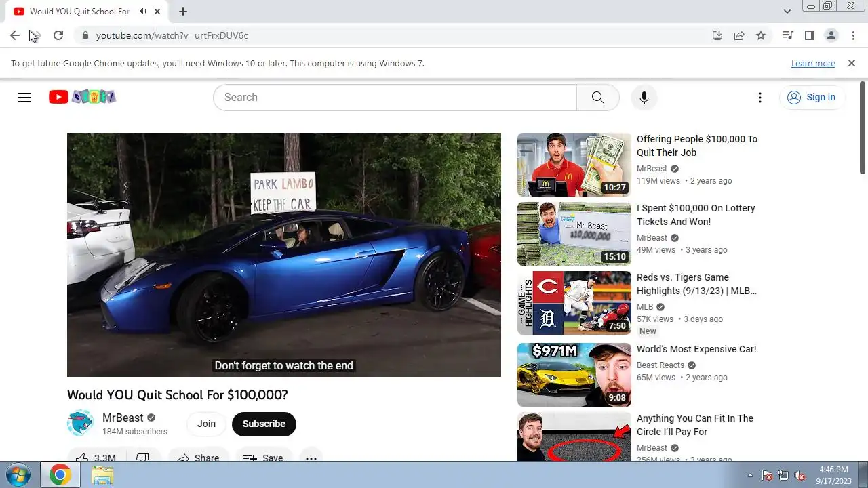Click the Sign in button
Screen dimensions: 868x488
[x=812, y=98]
